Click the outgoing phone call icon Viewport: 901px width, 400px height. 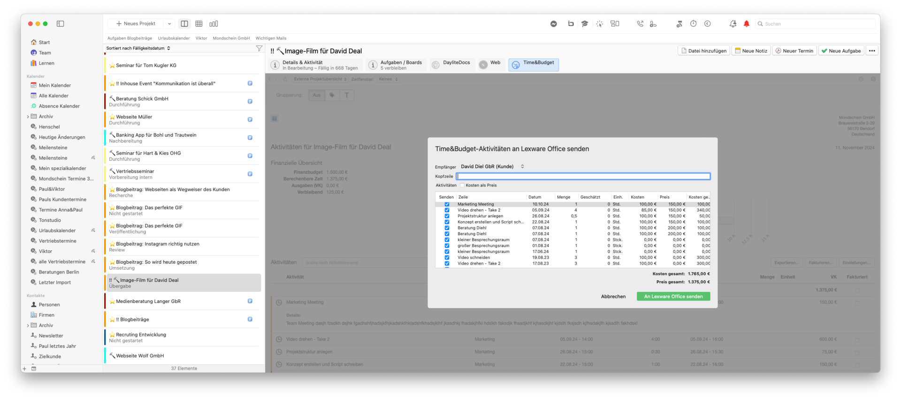coord(640,24)
